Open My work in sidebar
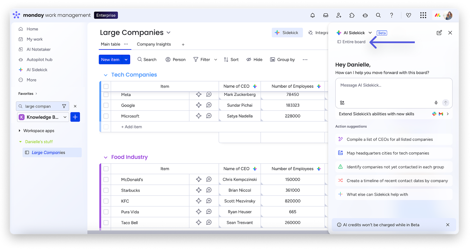Image resolution: width=471 pixels, height=250 pixels. (34, 39)
